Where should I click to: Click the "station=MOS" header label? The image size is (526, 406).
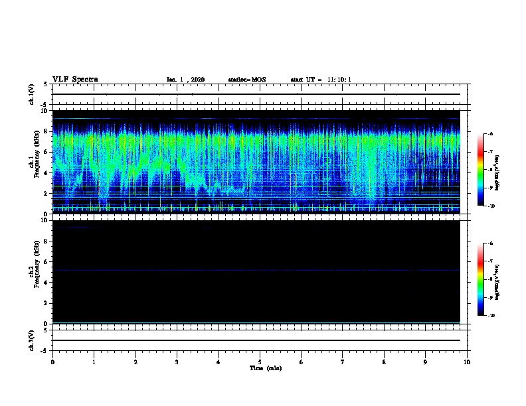[x=247, y=80]
